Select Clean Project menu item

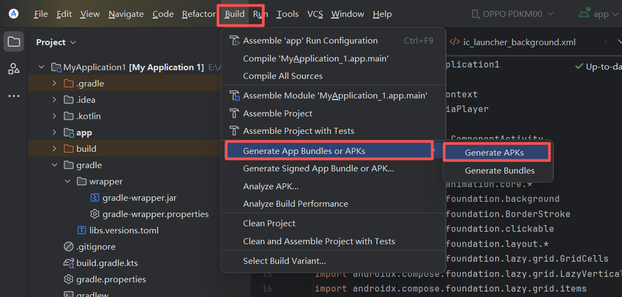pos(269,223)
